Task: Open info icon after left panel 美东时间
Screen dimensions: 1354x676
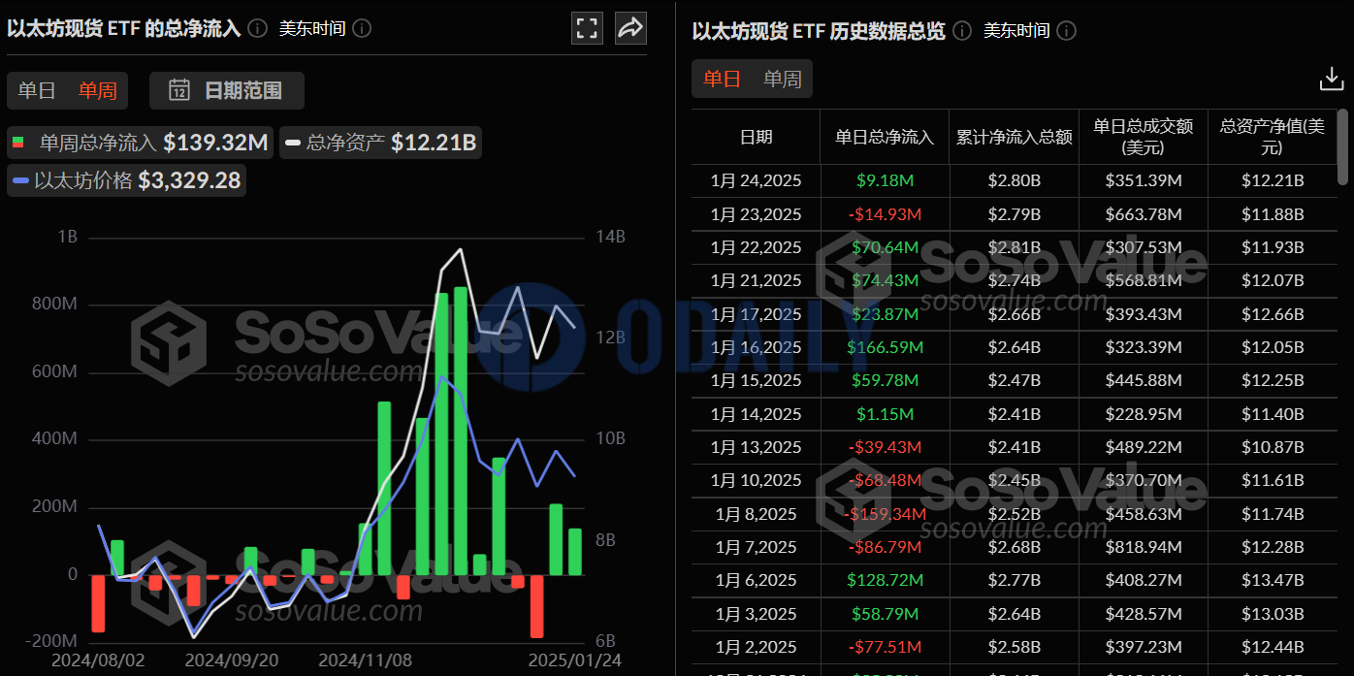Action: [362, 28]
